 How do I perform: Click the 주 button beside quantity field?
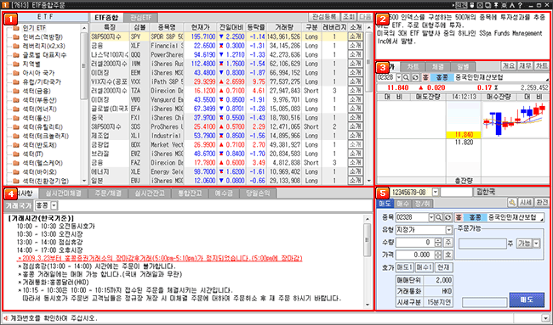[448, 243]
